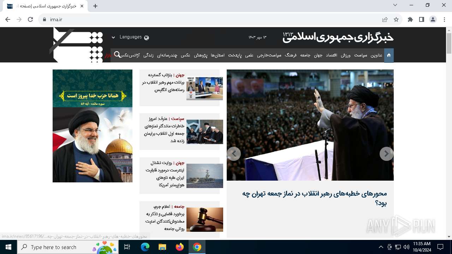Read the عارف Friday prayer memories story

[164, 130]
